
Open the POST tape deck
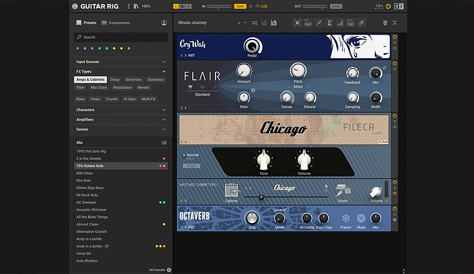click(350, 23)
